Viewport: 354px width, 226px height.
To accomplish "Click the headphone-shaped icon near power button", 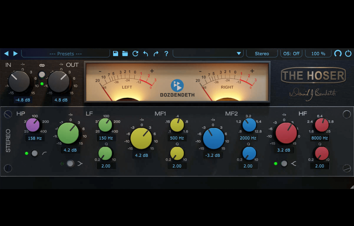I will [x=338, y=53].
